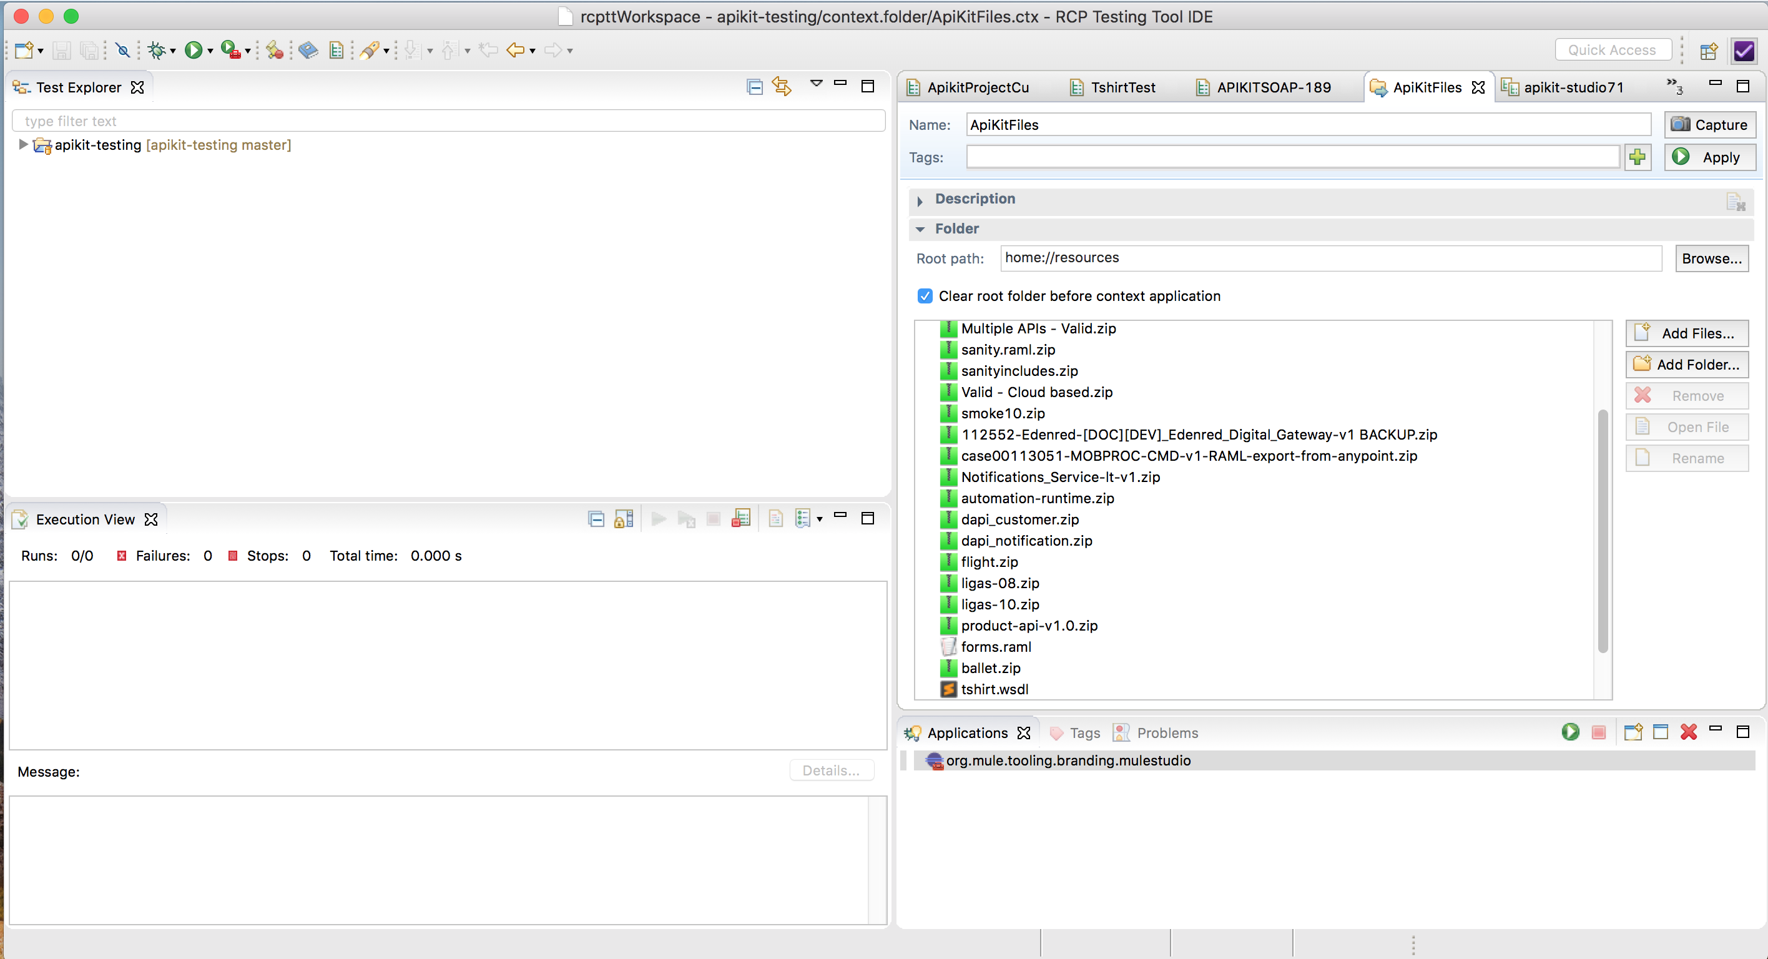Click Collapse All in Test Explorer
The height and width of the screenshot is (959, 1768).
coord(754,87)
